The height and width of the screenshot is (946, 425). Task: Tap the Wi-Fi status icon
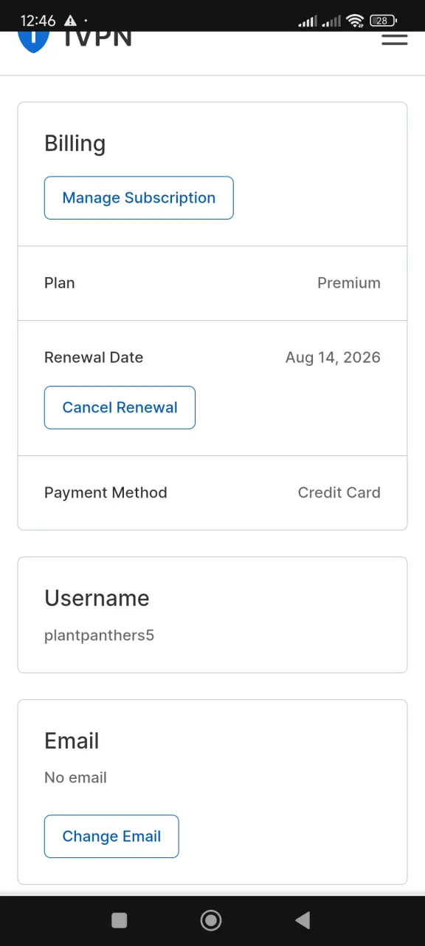pyautogui.click(x=355, y=21)
